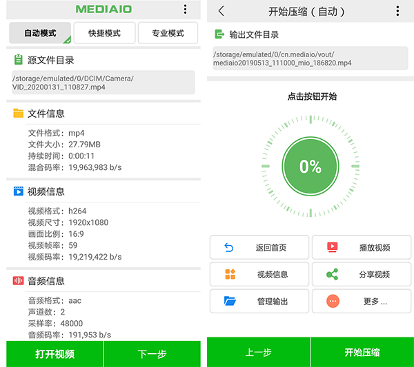
Task: Click the 返回首页 button label
Action: (x=271, y=248)
